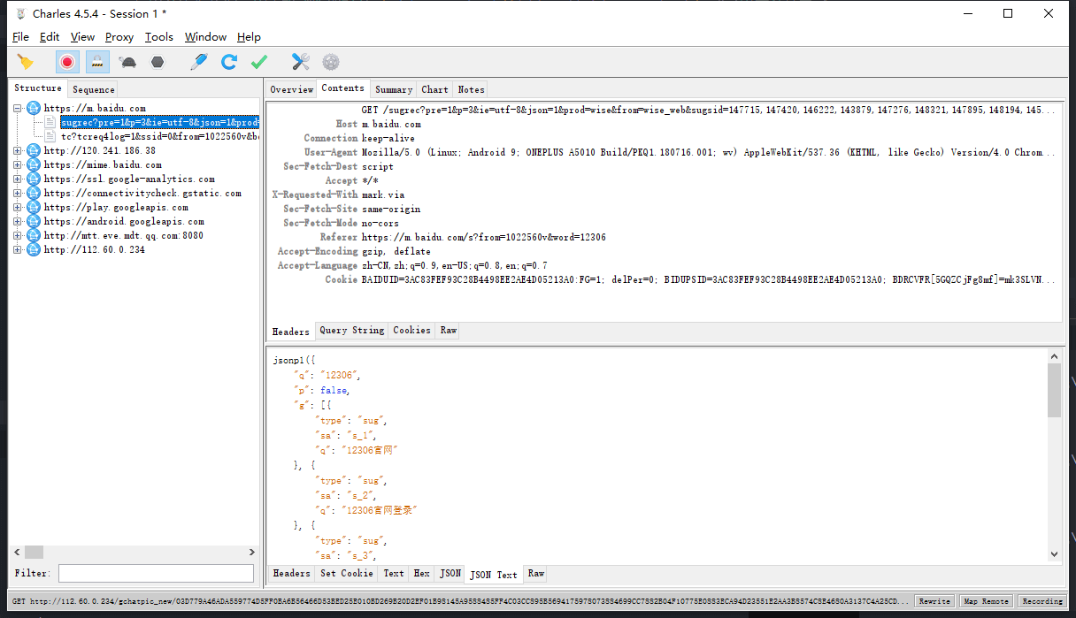Screen dimensions: 1076x618
Task: Switch to the Sequence tab
Action: click(x=94, y=89)
